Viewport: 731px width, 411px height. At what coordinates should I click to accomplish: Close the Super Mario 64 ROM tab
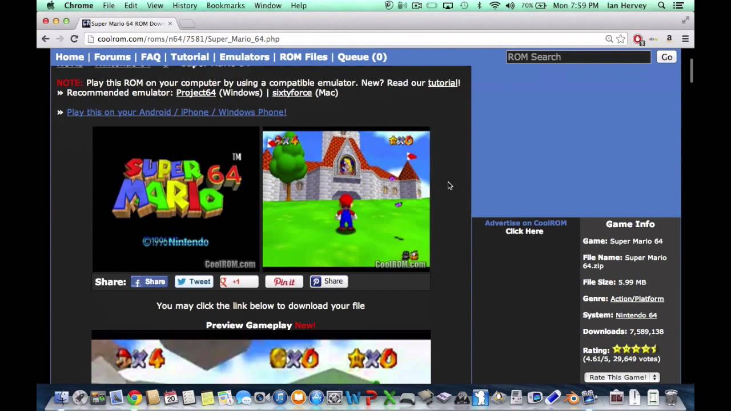click(170, 23)
